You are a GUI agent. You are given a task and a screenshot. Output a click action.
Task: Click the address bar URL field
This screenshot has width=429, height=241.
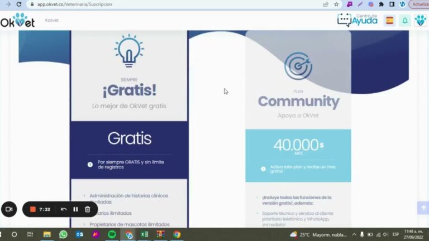(x=175, y=4)
